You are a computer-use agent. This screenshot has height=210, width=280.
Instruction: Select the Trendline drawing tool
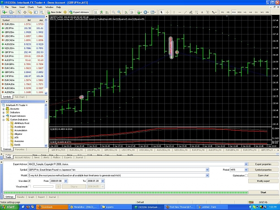point(185,12)
